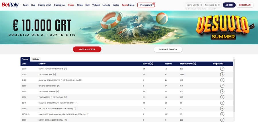Go to Skill games
This screenshot has height=122, width=258.
point(87,5)
